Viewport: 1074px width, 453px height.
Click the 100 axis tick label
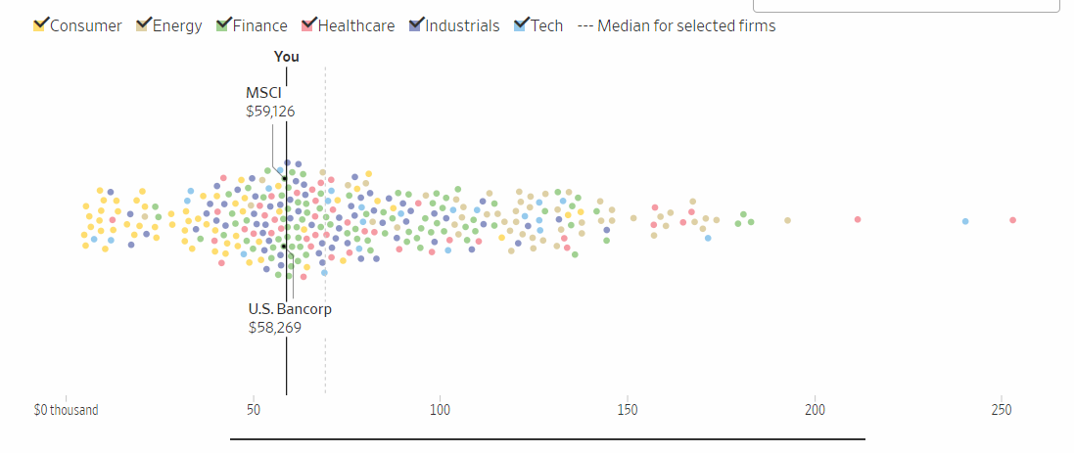[440, 409]
